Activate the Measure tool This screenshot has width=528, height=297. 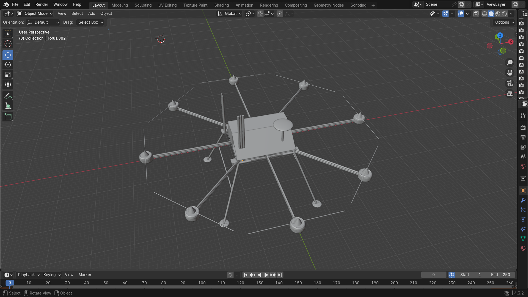[x=8, y=105]
